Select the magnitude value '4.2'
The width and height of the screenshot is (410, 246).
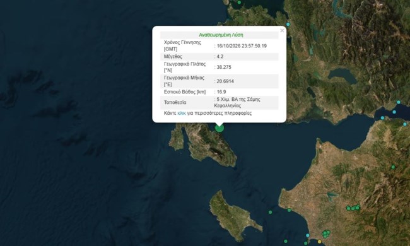220,57
